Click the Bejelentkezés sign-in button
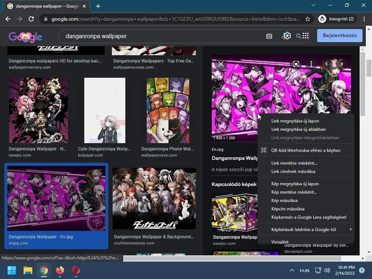This screenshot has width=372, height=279. (340, 35)
